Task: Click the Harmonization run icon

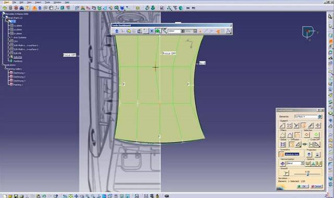Action: pyautogui.click(x=282, y=163)
